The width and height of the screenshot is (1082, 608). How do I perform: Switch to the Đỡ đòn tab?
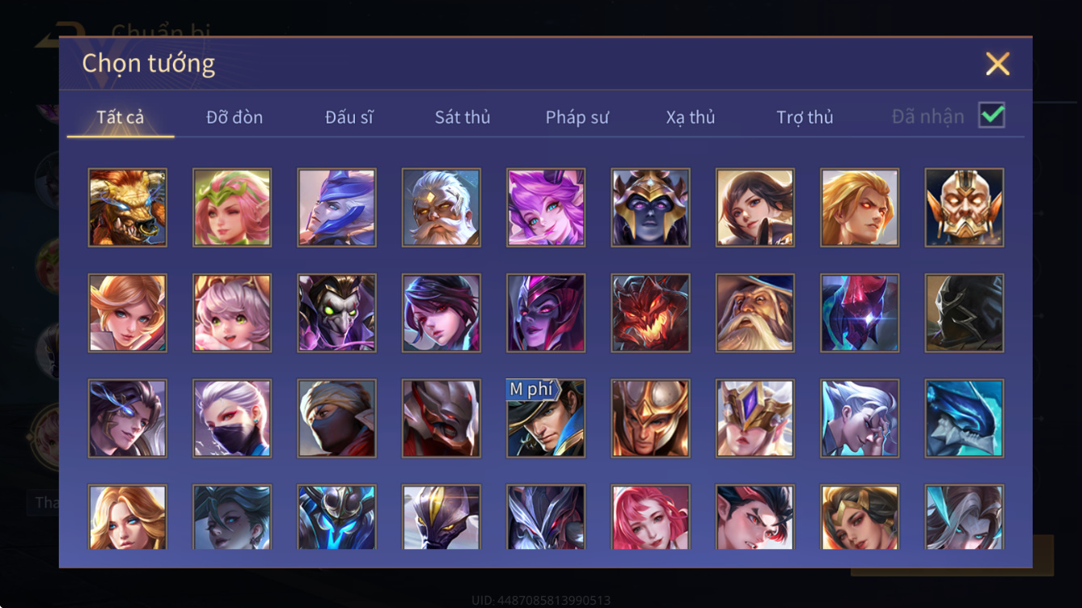click(235, 117)
